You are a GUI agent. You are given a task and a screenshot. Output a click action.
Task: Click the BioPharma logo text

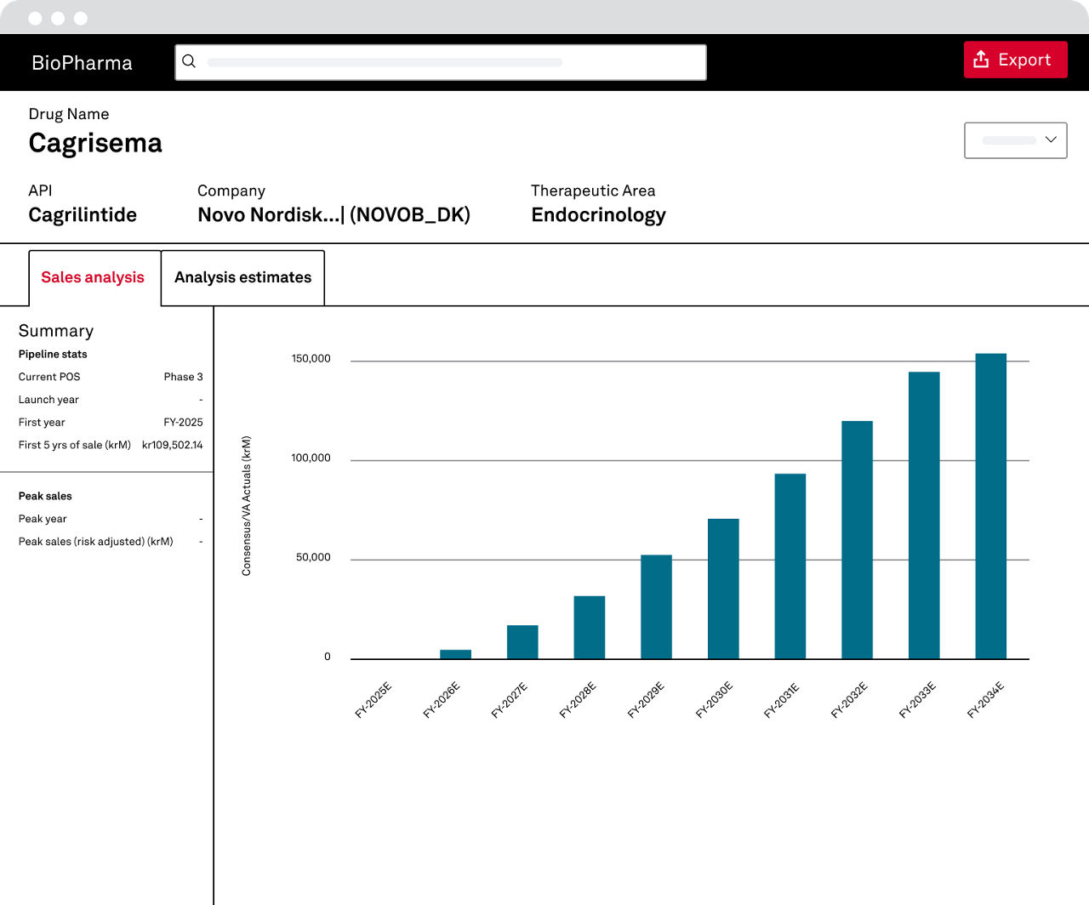coord(82,63)
